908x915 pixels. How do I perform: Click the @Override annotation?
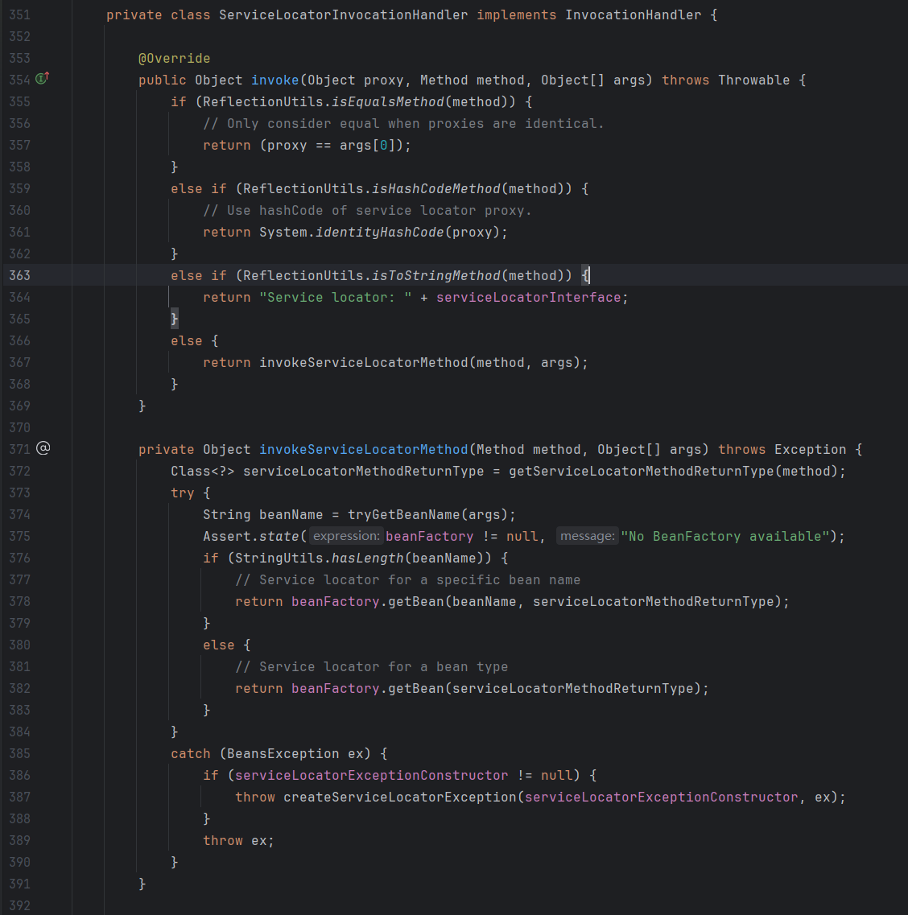(x=174, y=58)
